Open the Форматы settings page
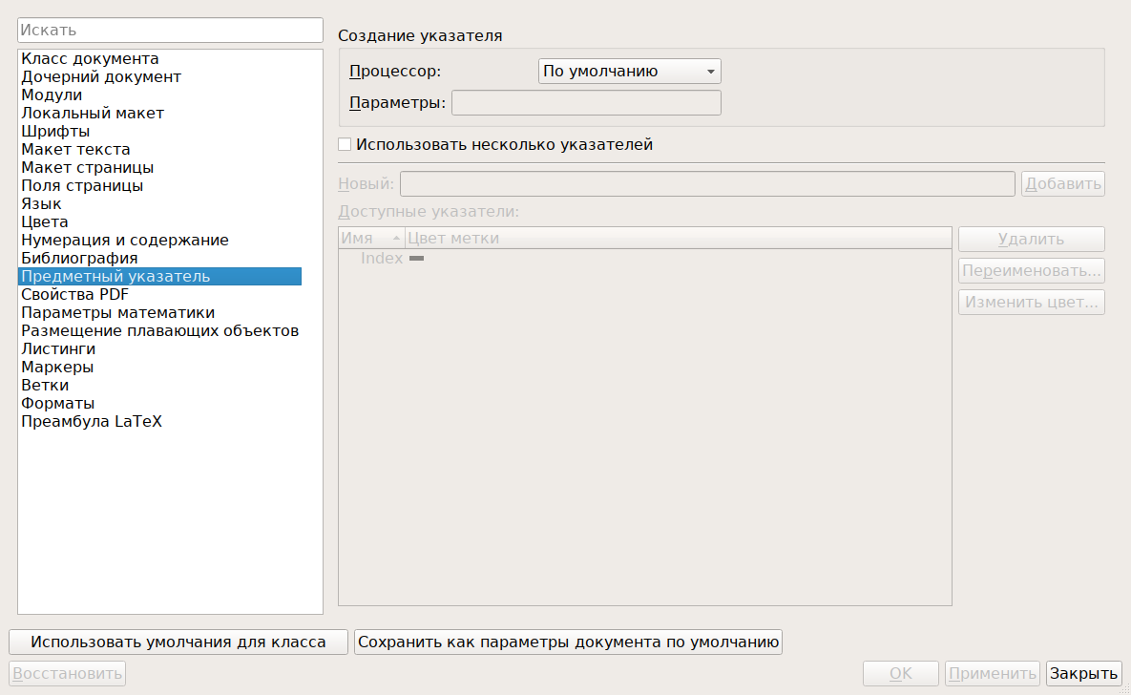 click(x=159, y=404)
